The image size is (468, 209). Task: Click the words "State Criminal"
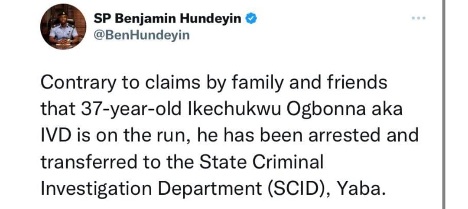(x=263, y=162)
